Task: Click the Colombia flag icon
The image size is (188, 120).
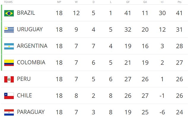Action: tap(9, 63)
